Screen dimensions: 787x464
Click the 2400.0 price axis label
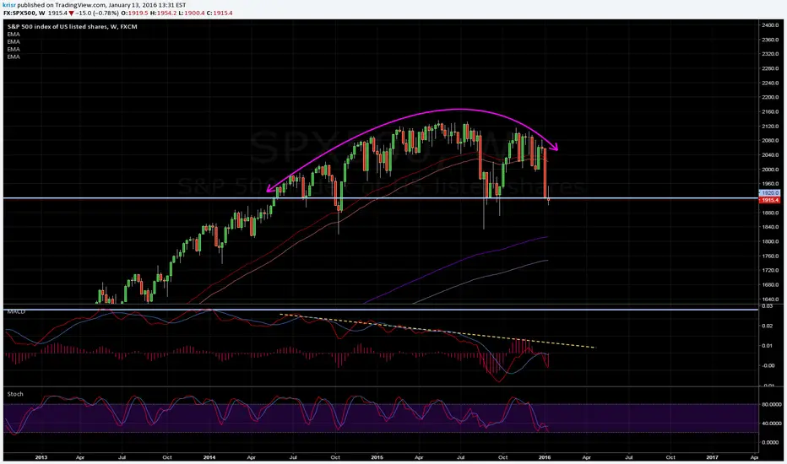pyautogui.click(x=770, y=25)
